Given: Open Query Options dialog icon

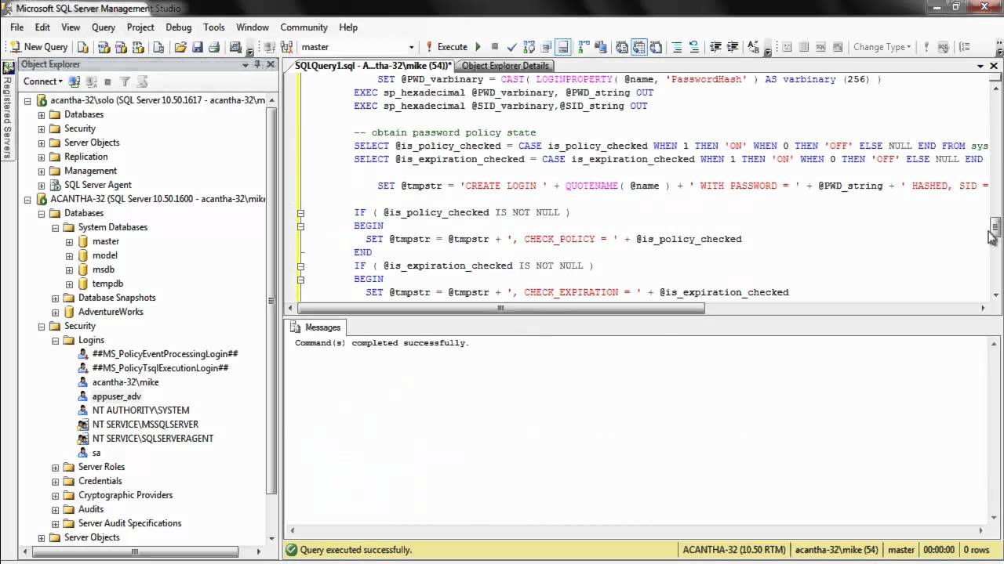Looking at the screenshot, I should pos(546,47).
